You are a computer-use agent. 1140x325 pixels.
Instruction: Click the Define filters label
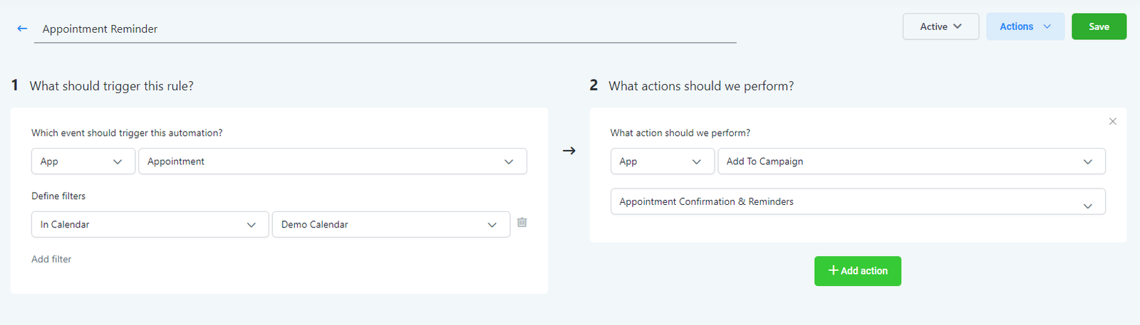point(58,196)
